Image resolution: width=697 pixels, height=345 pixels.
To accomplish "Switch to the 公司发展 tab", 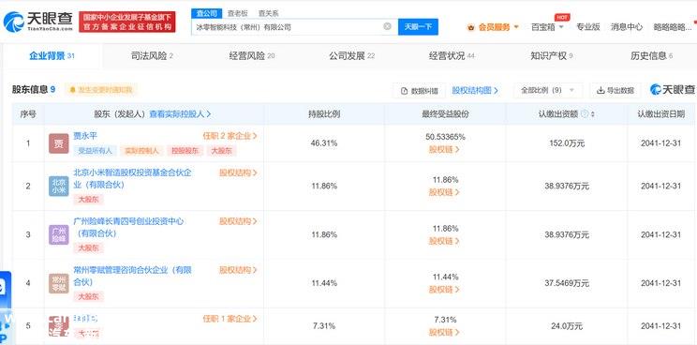I will click(351, 56).
